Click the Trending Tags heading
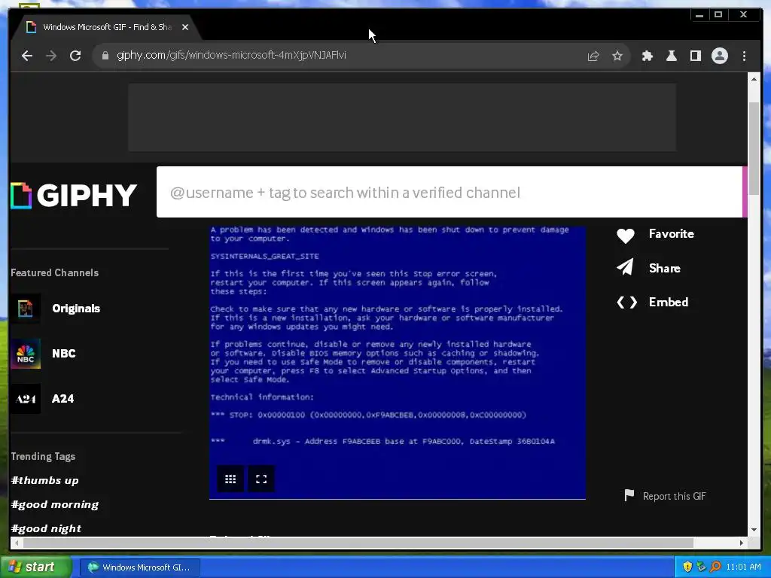Image resolution: width=771 pixels, height=578 pixels. click(43, 457)
